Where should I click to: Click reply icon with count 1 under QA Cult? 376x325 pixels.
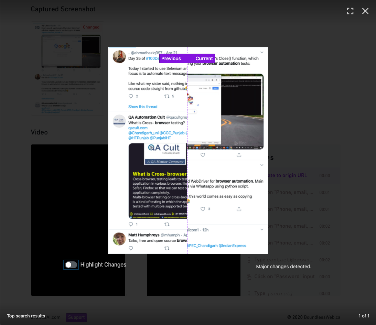131,224
